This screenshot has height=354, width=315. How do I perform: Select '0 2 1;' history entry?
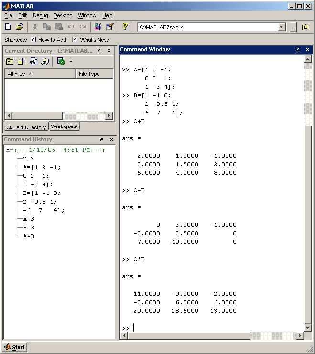click(36, 176)
